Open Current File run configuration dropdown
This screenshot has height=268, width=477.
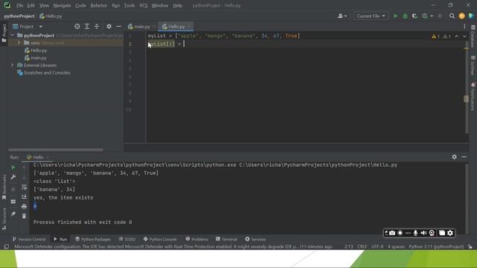(x=371, y=16)
